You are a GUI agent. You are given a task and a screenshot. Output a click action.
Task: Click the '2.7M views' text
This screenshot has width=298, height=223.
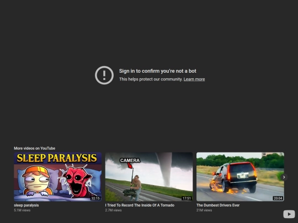pyautogui.click(x=113, y=210)
